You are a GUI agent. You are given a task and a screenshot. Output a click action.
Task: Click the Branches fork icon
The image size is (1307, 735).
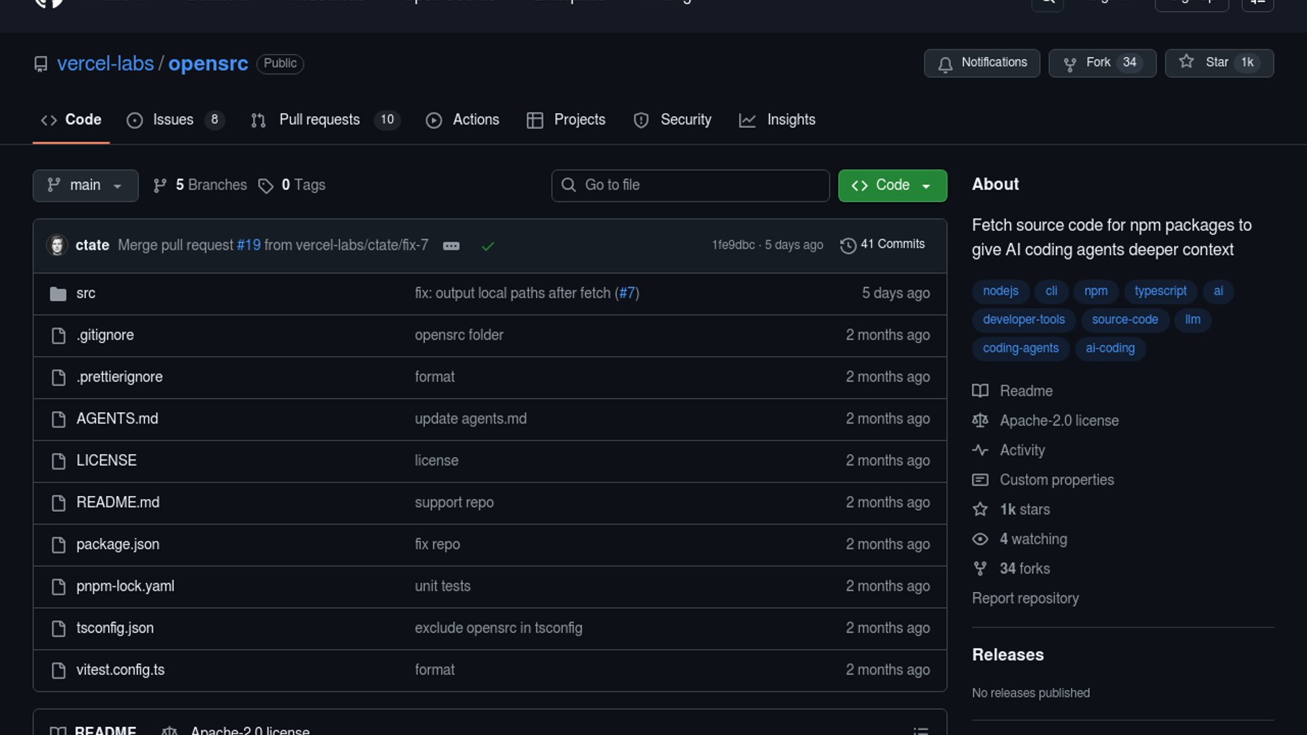(160, 186)
